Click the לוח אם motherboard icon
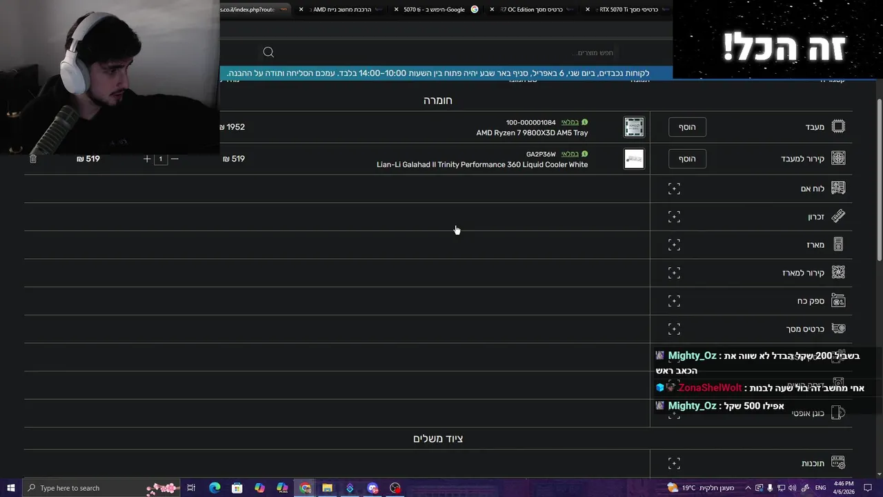Image resolution: width=883 pixels, height=497 pixels. tap(838, 188)
